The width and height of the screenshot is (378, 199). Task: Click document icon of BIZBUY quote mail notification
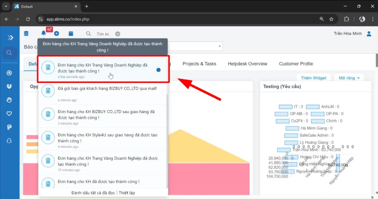48,91
